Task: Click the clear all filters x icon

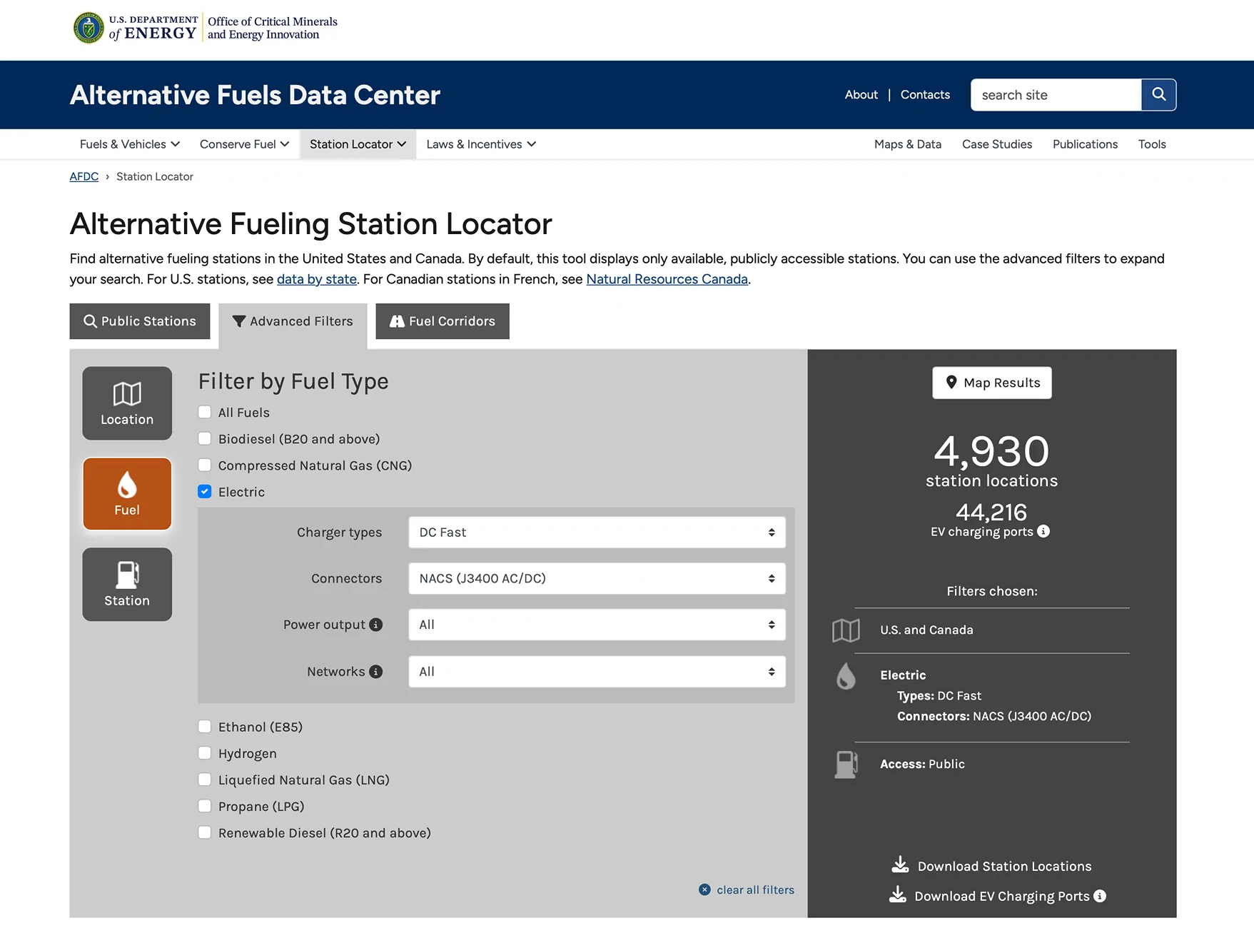Action: pyautogui.click(x=704, y=889)
